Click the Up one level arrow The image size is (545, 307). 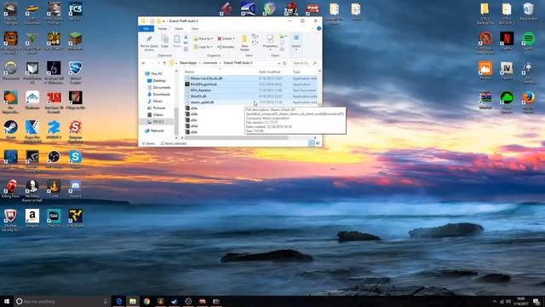[164, 63]
